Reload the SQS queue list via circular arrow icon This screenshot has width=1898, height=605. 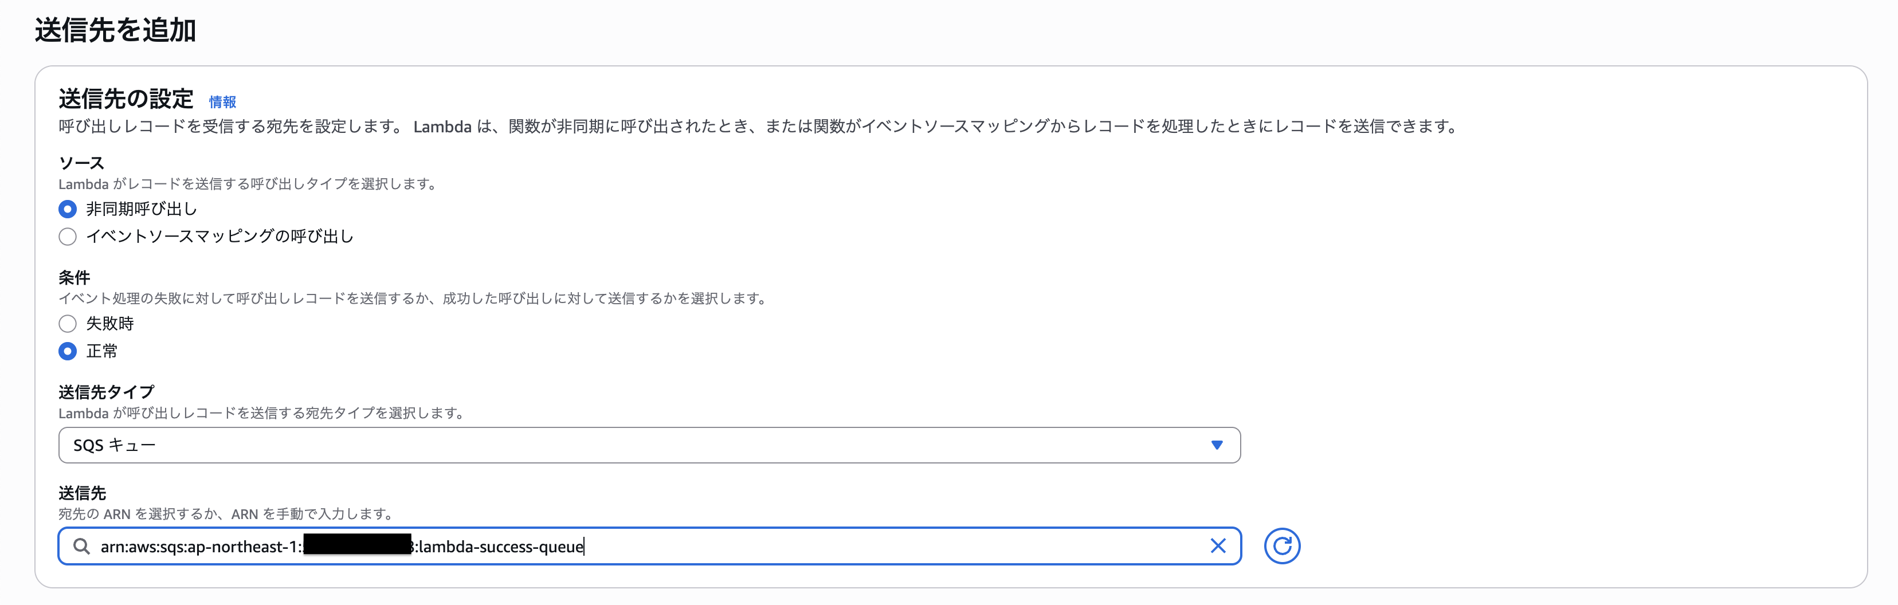pyautogui.click(x=1282, y=546)
